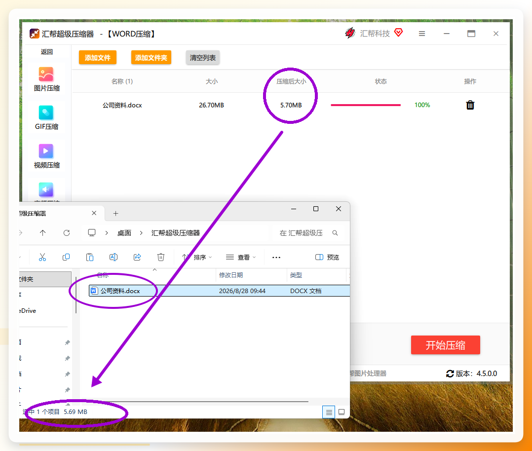532x451 pixels.
Task: Open the 图片压缩 image compression tool
Action: (x=46, y=80)
